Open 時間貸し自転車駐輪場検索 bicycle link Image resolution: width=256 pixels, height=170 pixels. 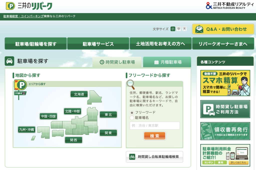(x=154, y=157)
